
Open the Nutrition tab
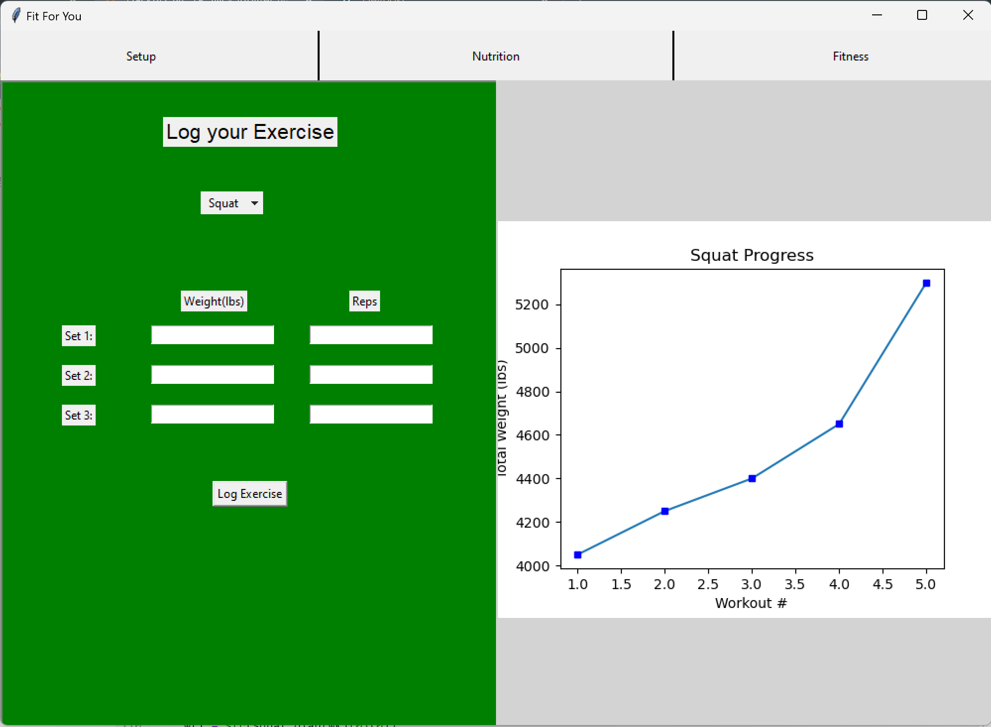[x=495, y=57]
